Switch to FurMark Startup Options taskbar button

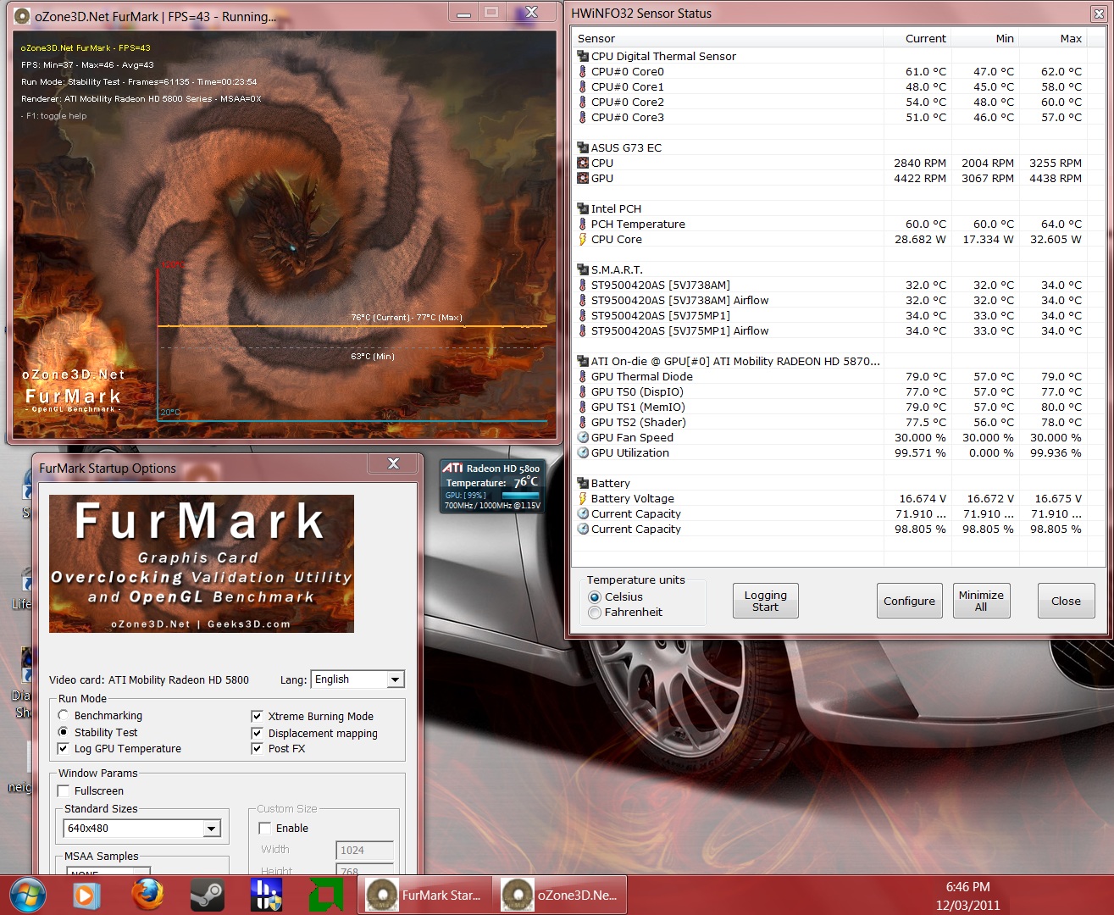coord(424,896)
